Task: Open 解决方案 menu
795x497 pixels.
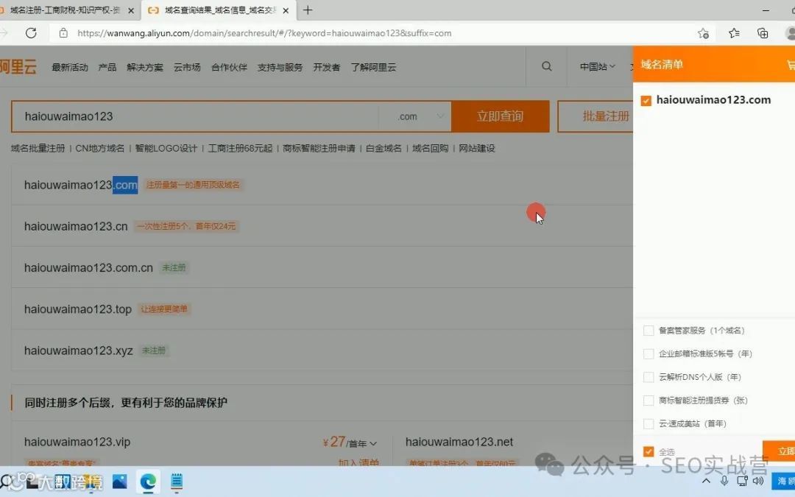Action: 145,67
